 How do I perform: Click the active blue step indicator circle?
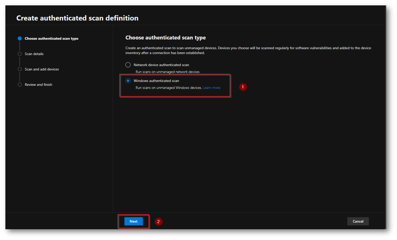point(20,38)
